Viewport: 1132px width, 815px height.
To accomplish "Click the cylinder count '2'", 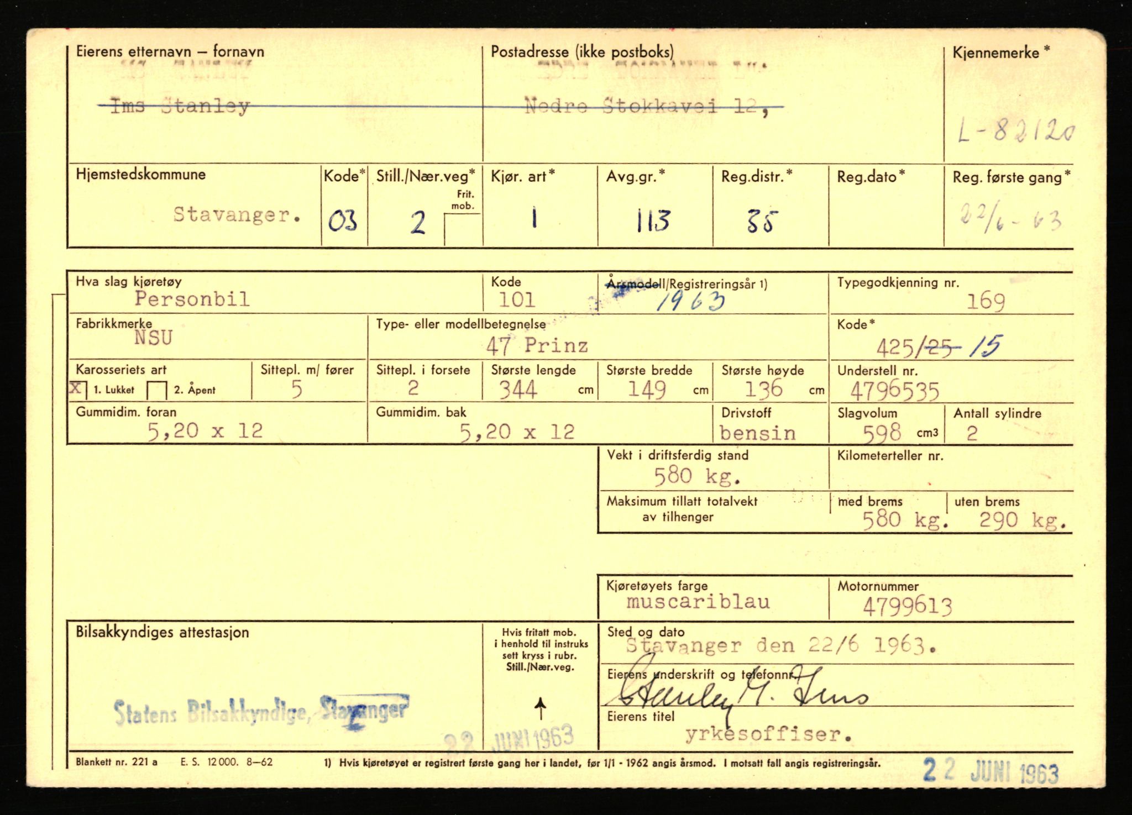I will click(x=972, y=433).
